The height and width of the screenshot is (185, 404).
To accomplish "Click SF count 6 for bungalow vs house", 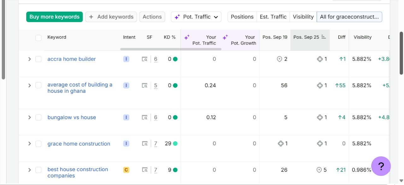I will (x=156, y=117).
